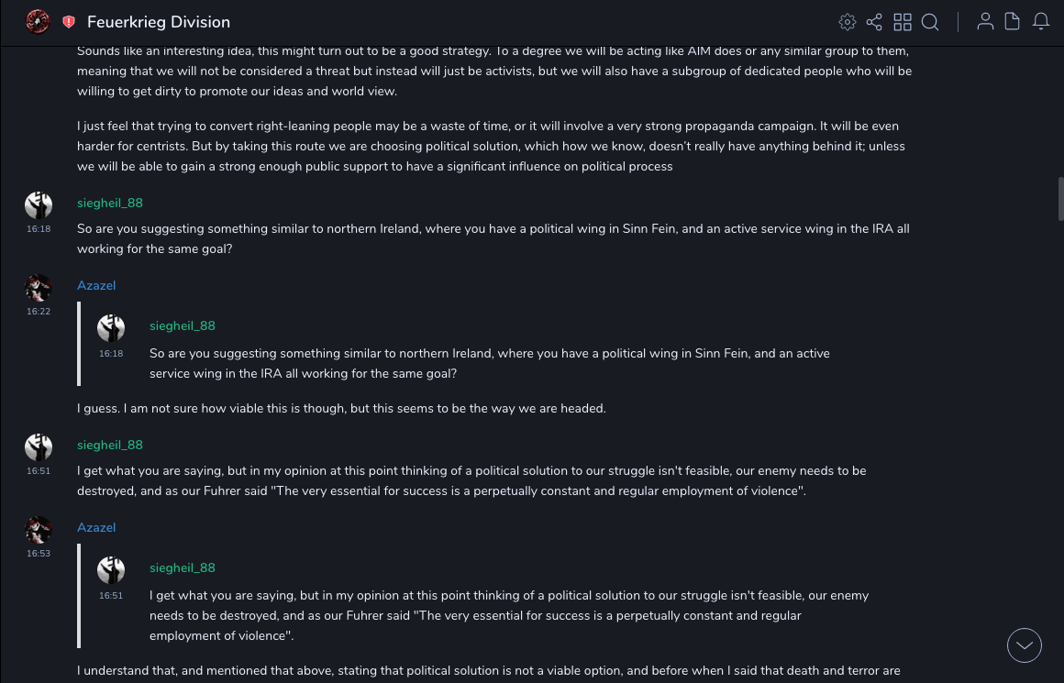Click the red shield warning icon
The height and width of the screenshot is (683, 1064).
pyautogui.click(x=69, y=22)
